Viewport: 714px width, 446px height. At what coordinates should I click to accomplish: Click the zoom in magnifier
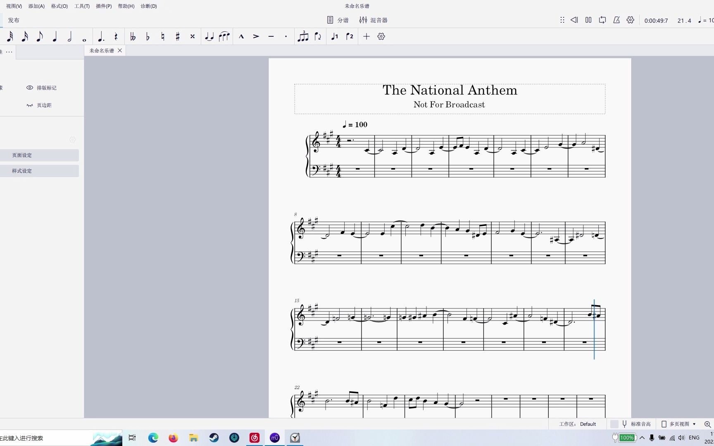(707, 424)
